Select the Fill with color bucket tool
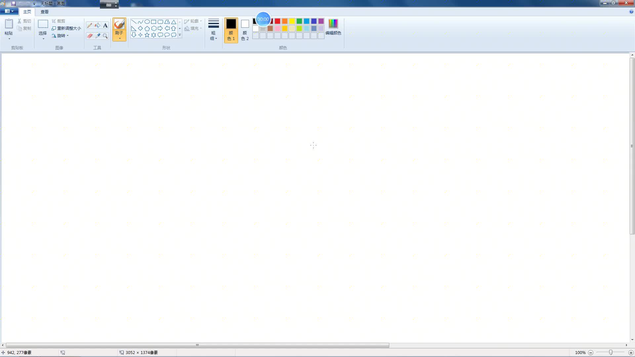Screen dimensions: 635x357 pyautogui.click(x=98, y=25)
